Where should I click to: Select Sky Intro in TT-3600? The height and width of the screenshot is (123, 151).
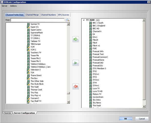pyautogui.click(x=97, y=100)
